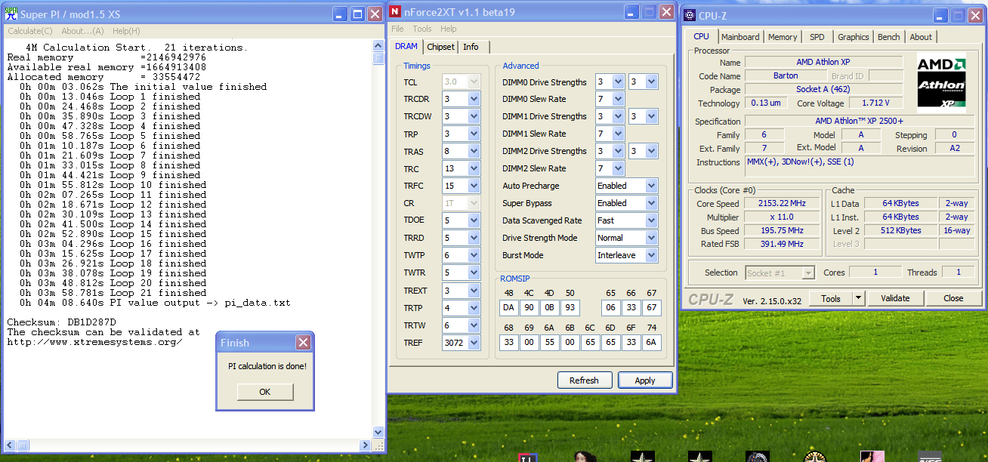Expand the TRTP timing dropdown
The width and height of the screenshot is (988, 462).
tap(474, 308)
